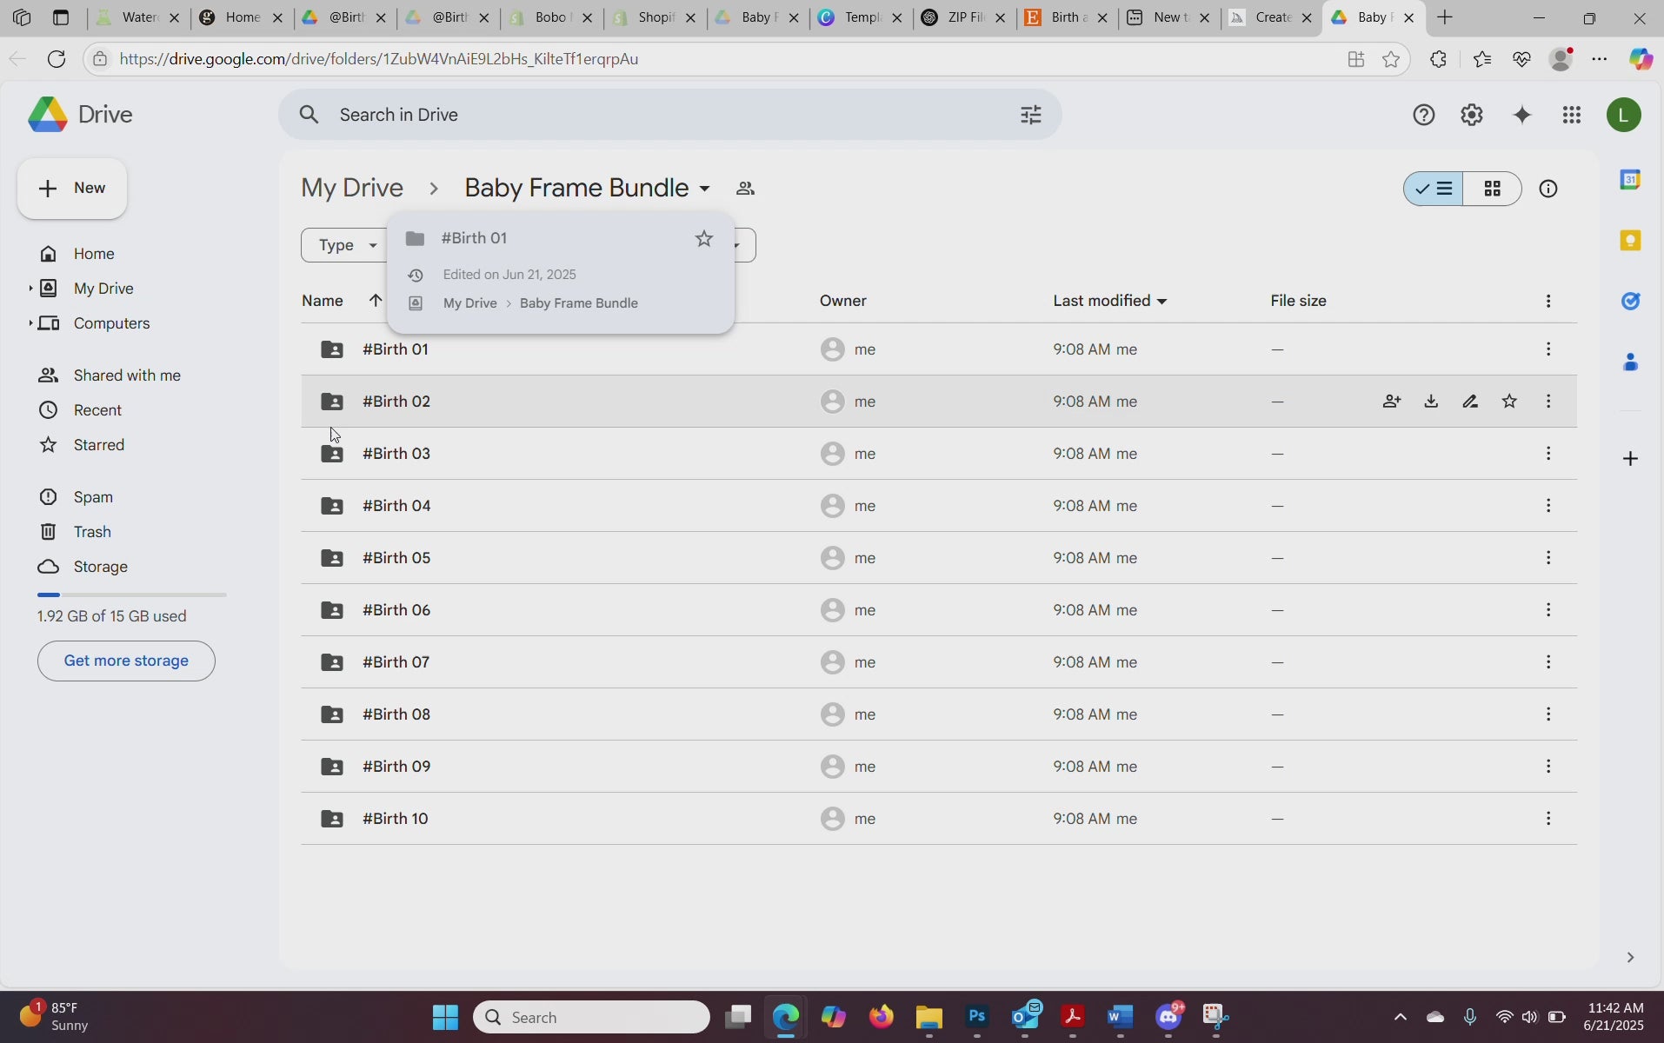
Task: Open advanced search filter options icon
Action: (1030, 115)
